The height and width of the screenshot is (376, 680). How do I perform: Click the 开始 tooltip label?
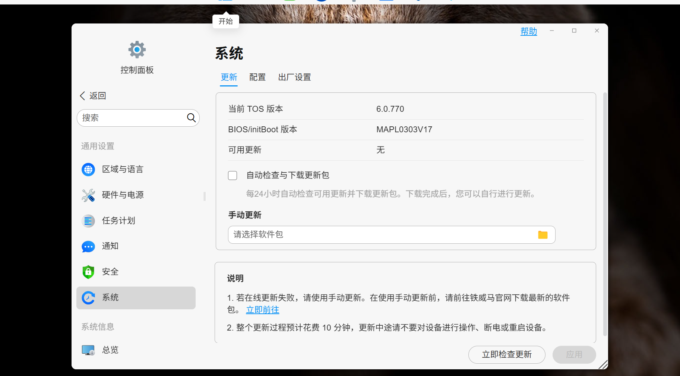(x=226, y=21)
